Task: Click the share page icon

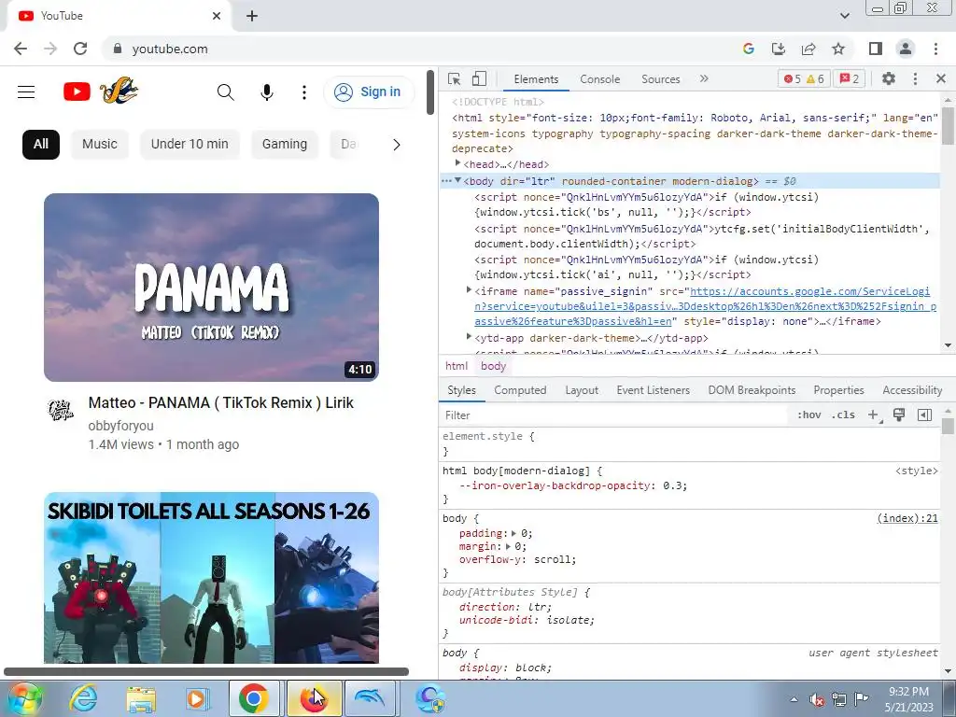Action: (x=808, y=49)
